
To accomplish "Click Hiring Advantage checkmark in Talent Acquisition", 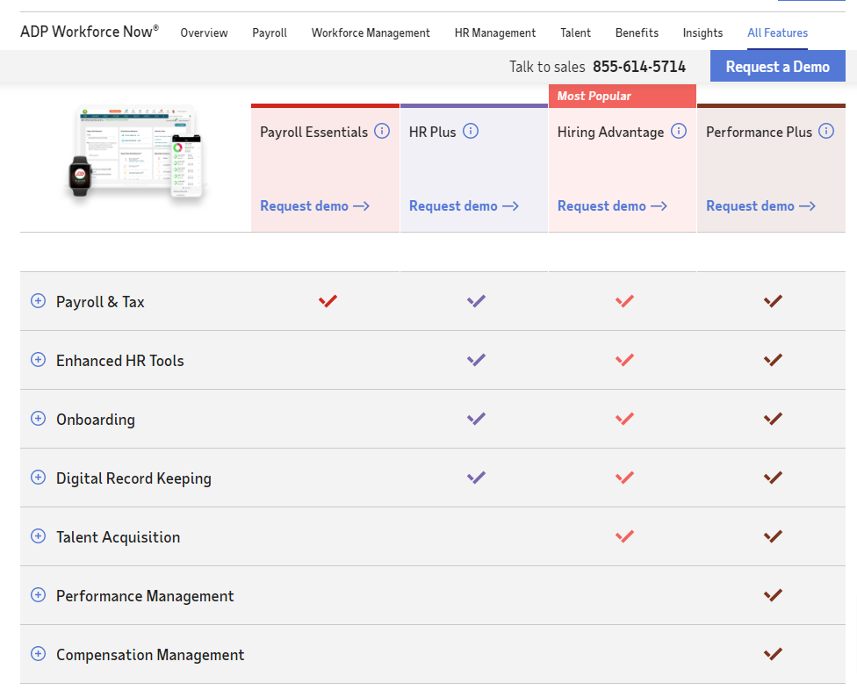I will 624,536.
